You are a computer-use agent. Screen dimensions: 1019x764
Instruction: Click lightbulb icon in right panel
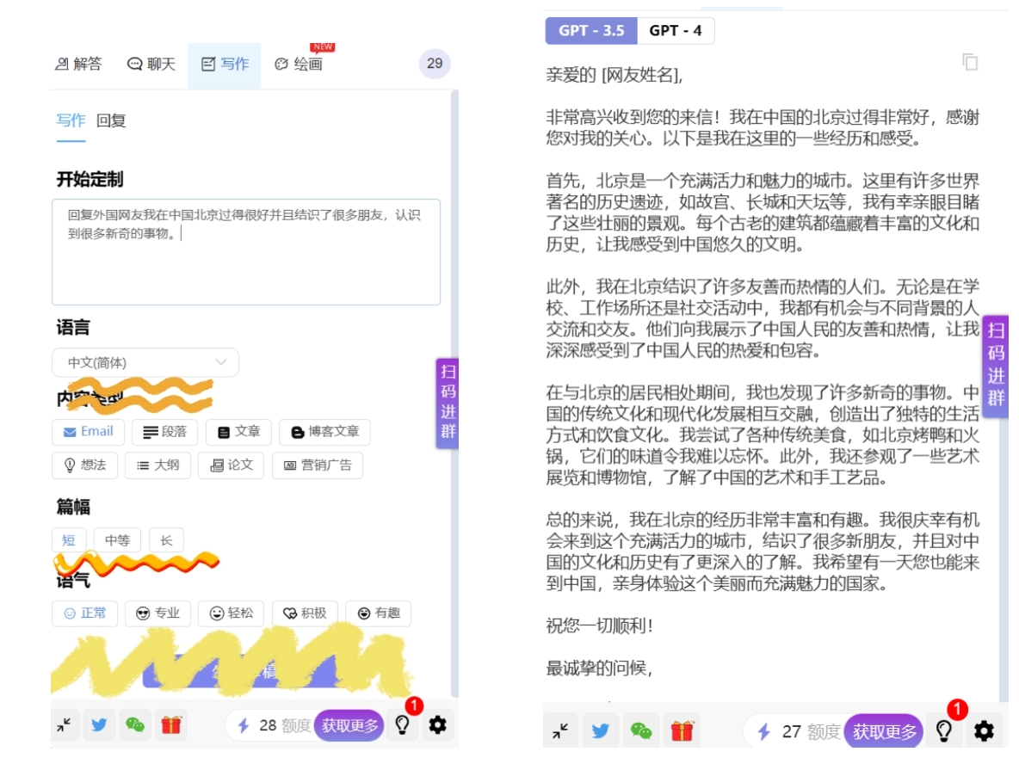click(x=943, y=731)
